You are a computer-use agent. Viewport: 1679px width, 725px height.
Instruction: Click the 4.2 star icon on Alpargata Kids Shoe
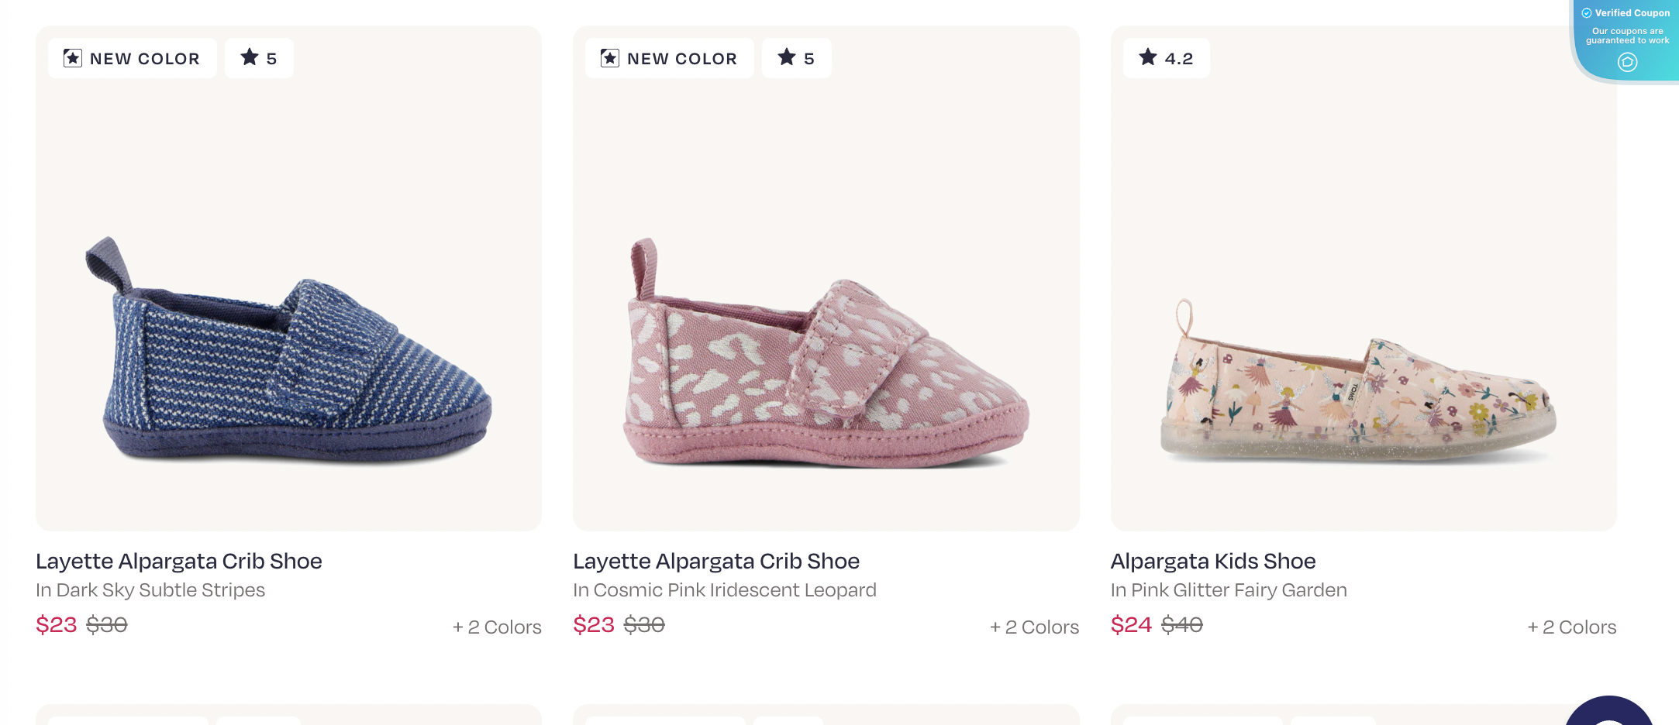pyautogui.click(x=1146, y=57)
